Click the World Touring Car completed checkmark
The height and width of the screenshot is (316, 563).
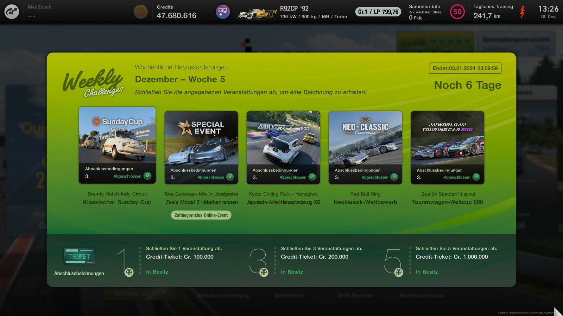(x=476, y=177)
